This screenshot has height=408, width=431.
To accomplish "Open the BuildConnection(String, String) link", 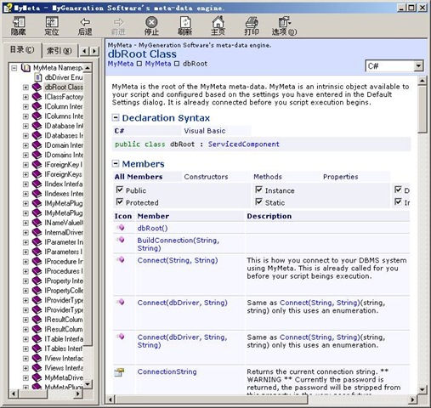I will (179, 244).
